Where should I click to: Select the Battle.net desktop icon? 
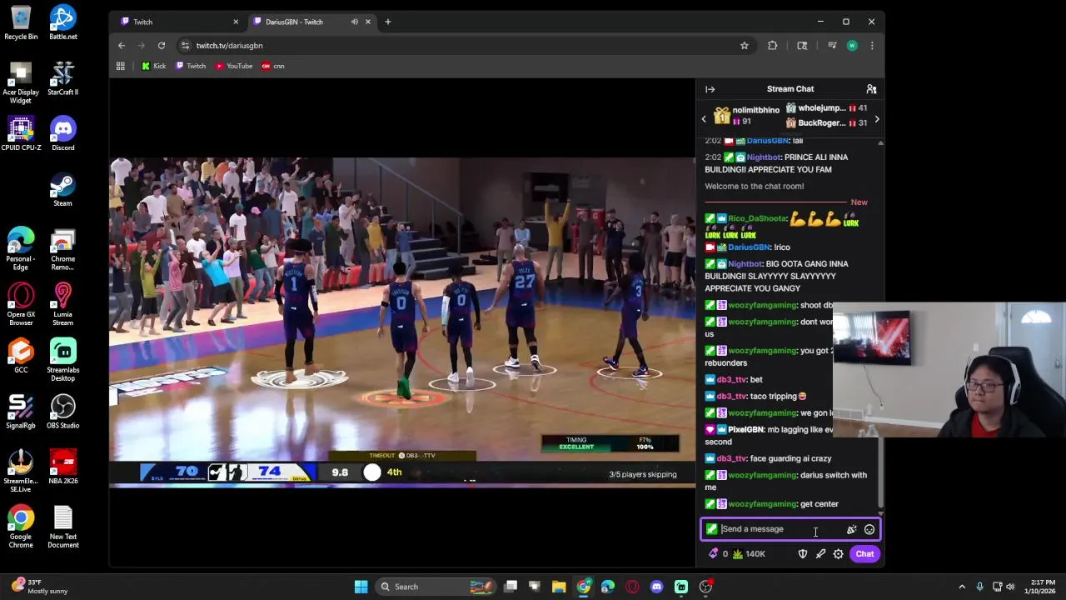click(63, 22)
